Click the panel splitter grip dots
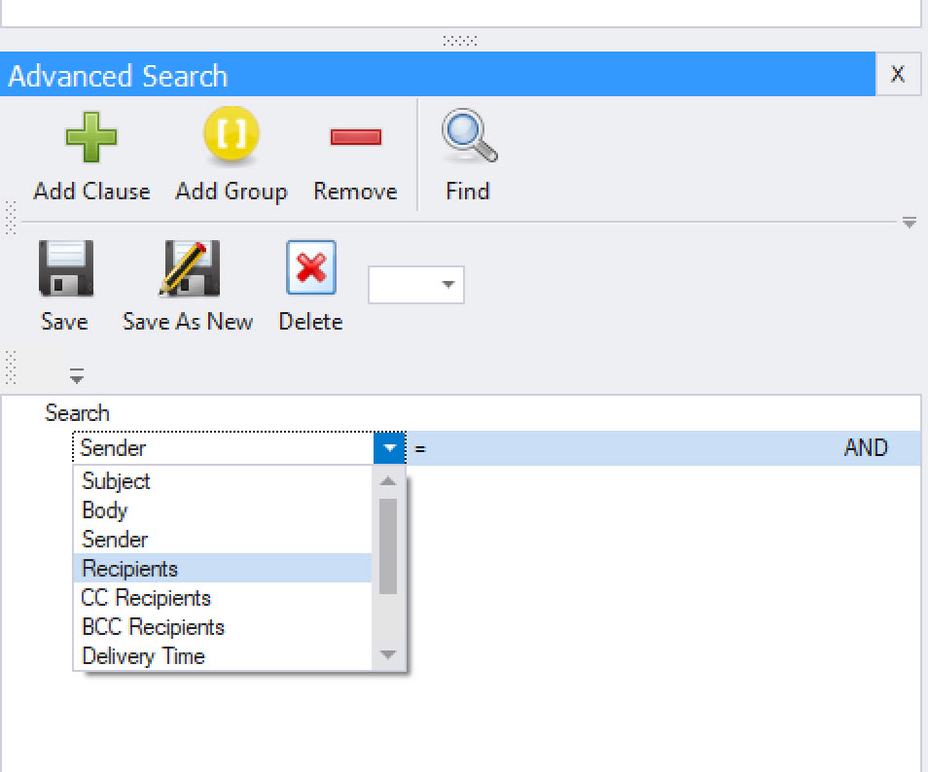 coord(460,40)
